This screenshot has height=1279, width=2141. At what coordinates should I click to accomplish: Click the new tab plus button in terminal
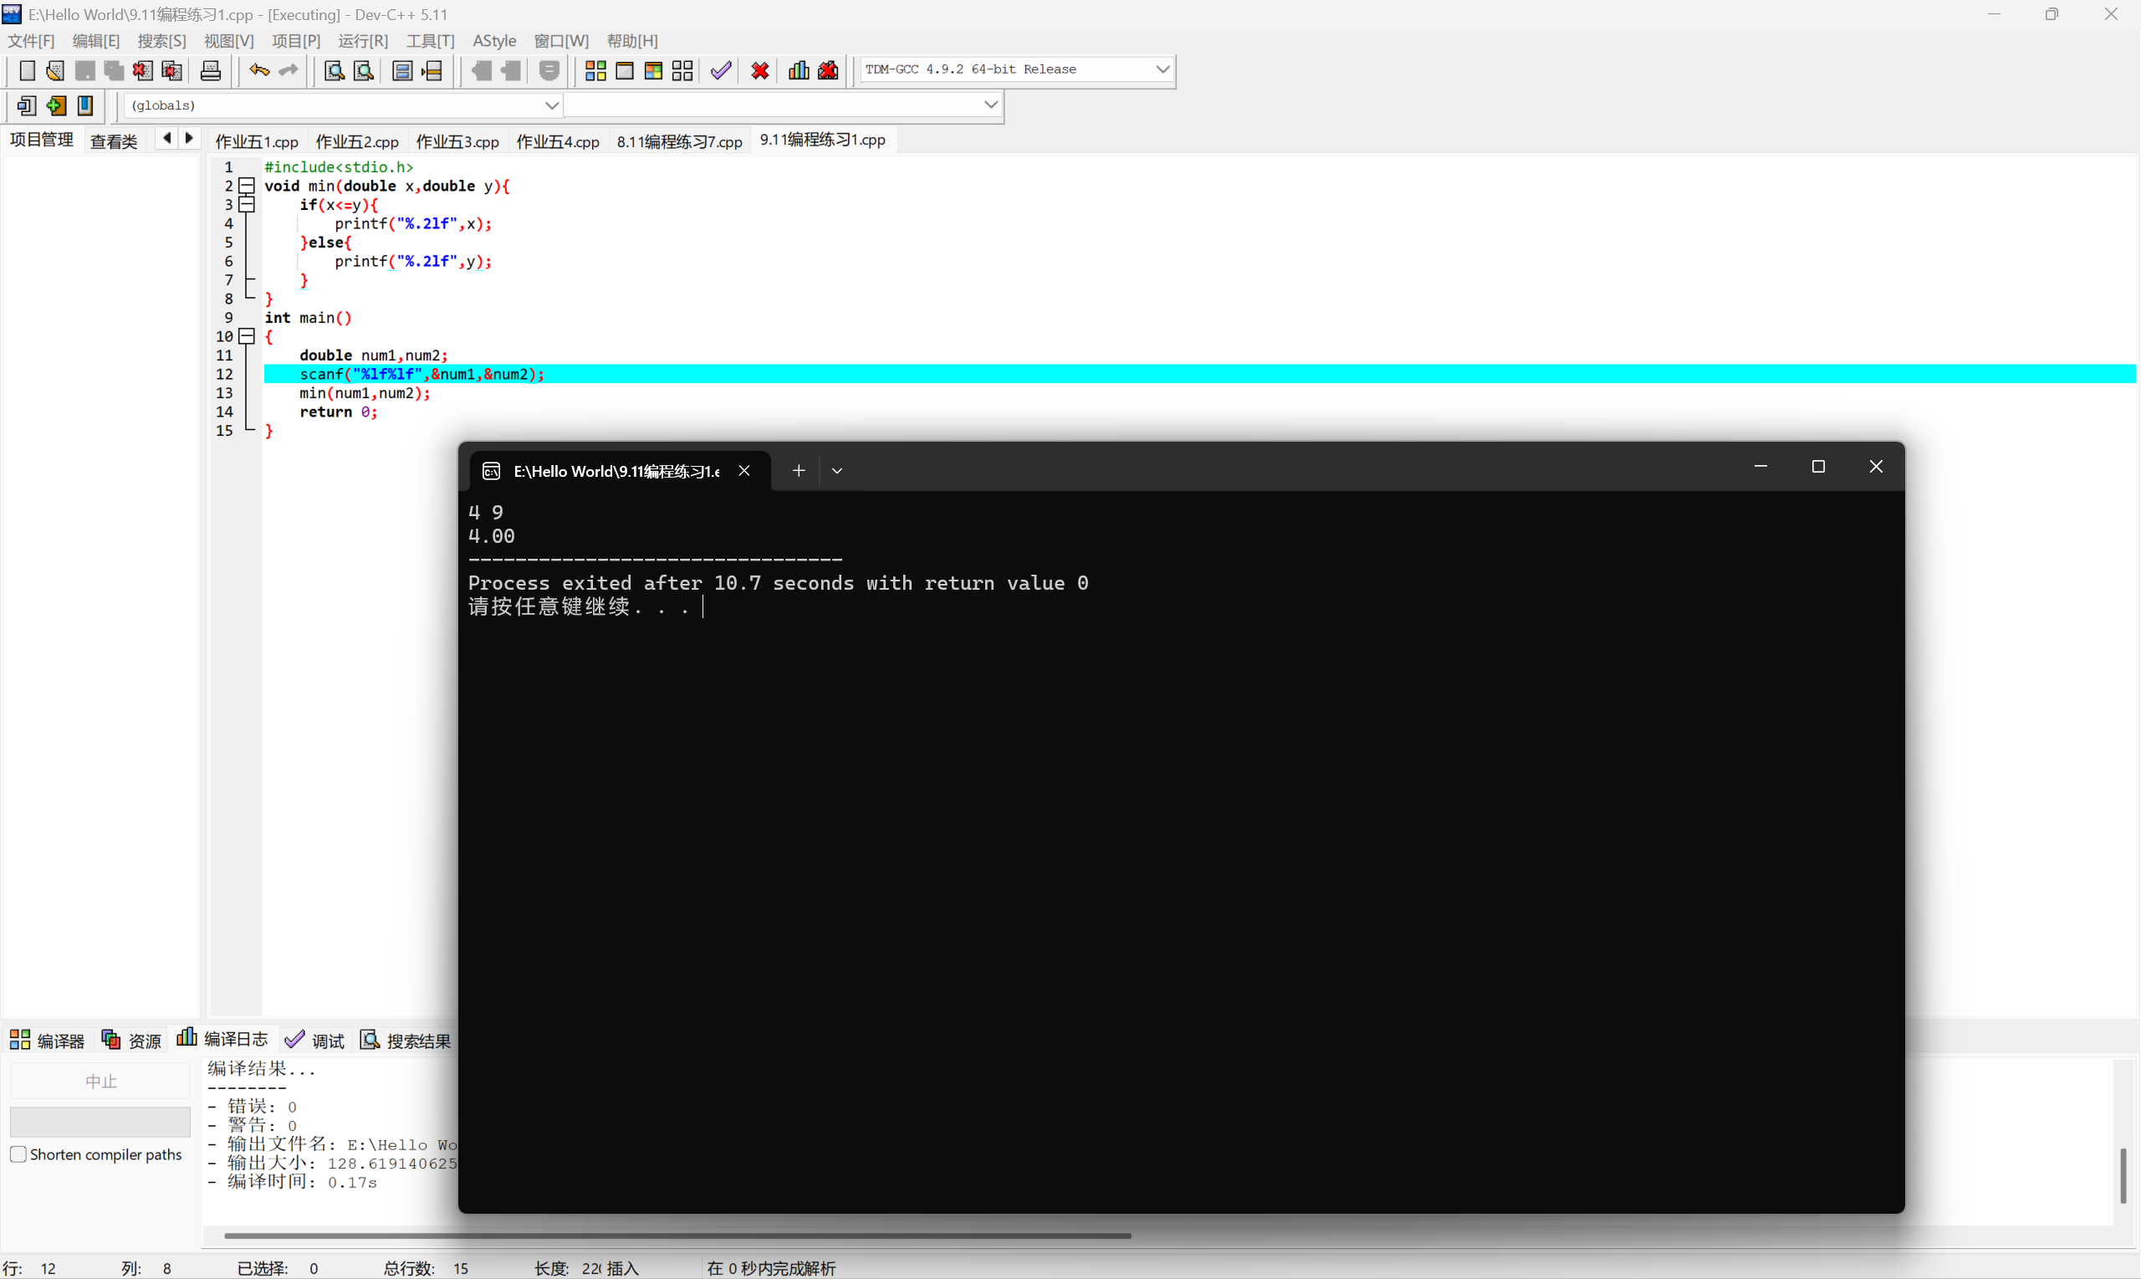pos(799,471)
